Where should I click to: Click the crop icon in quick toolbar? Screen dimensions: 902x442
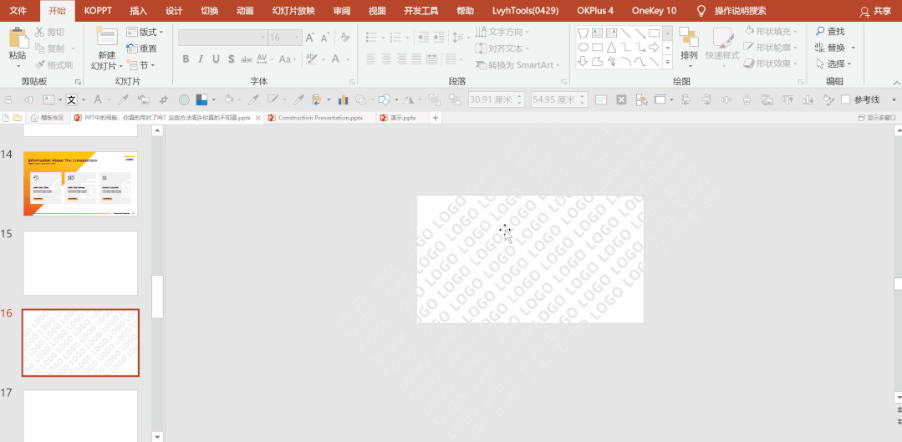click(x=164, y=100)
